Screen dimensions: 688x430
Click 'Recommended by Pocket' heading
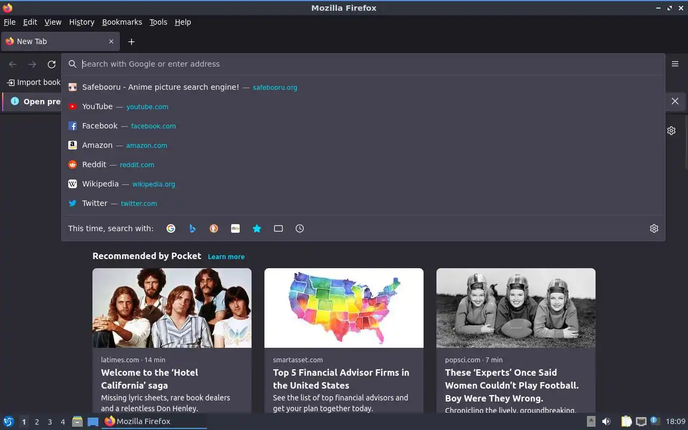(x=147, y=256)
